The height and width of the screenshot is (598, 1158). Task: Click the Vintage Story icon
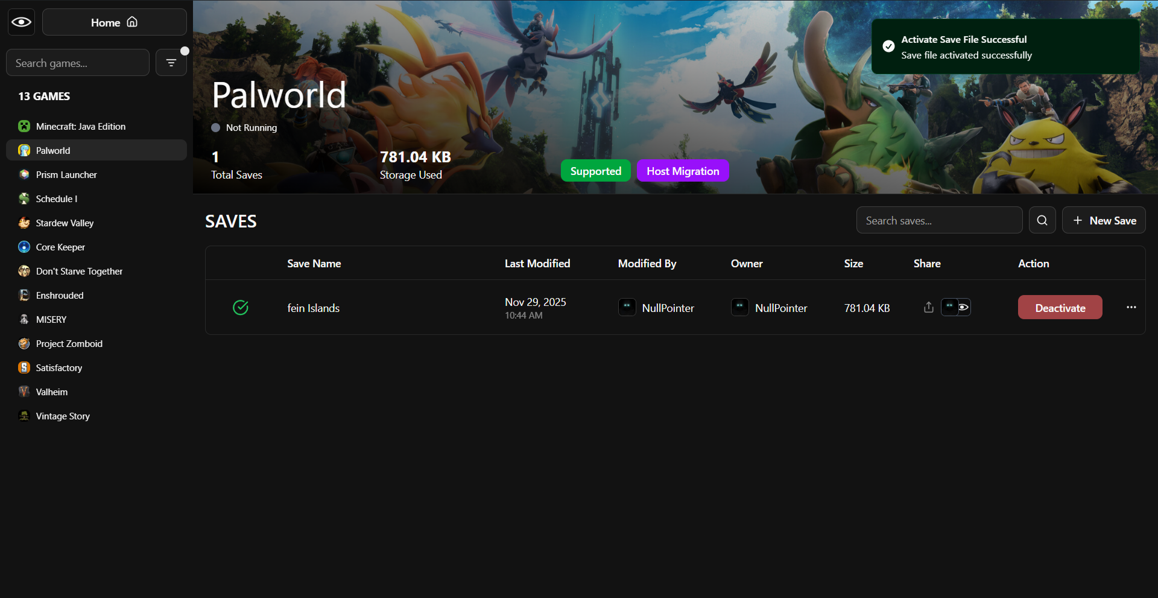(x=24, y=416)
